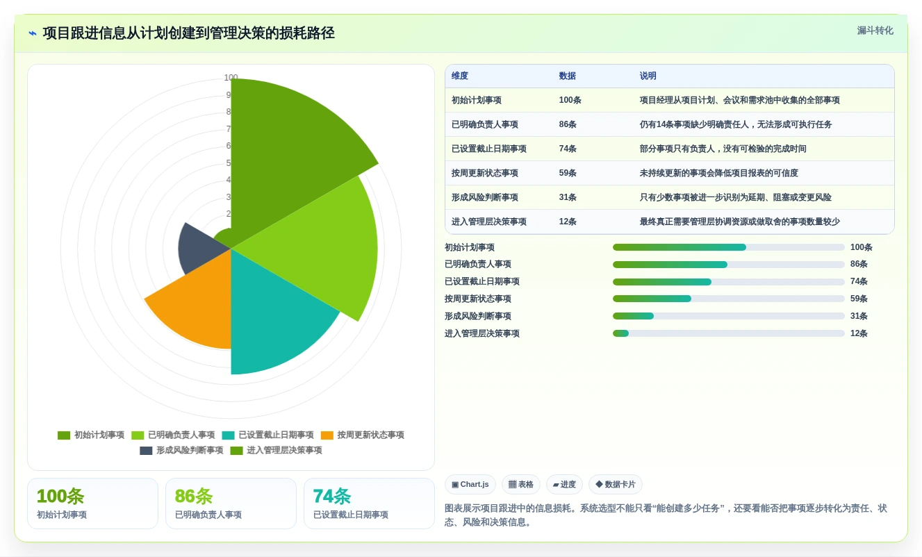The image size is (922, 557).
Task: Toggle the 已设置截止日期事项 legend color box
Action: (x=228, y=435)
